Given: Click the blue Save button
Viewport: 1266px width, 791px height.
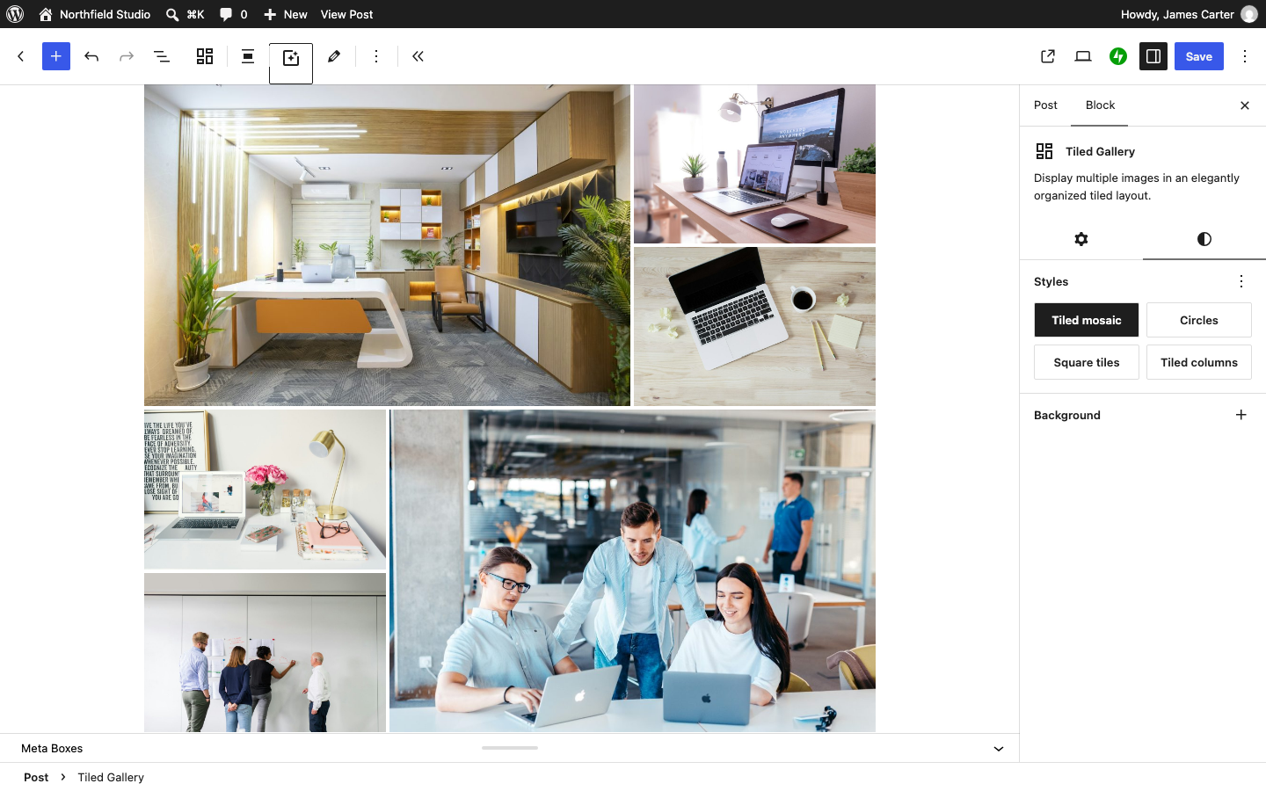Looking at the screenshot, I should (x=1199, y=56).
